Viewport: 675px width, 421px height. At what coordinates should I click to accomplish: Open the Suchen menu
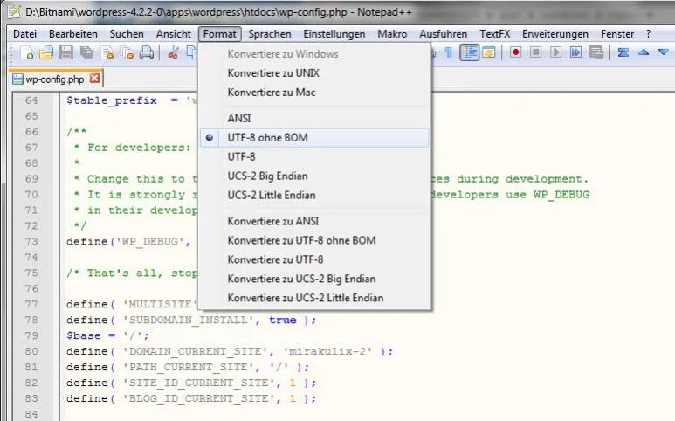tap(127, 34)
